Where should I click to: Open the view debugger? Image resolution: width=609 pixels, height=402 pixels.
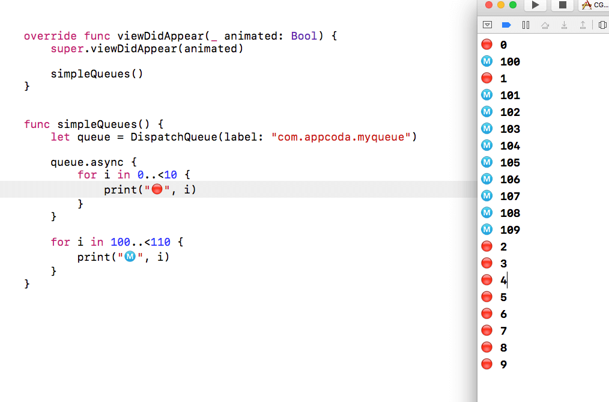603,25
